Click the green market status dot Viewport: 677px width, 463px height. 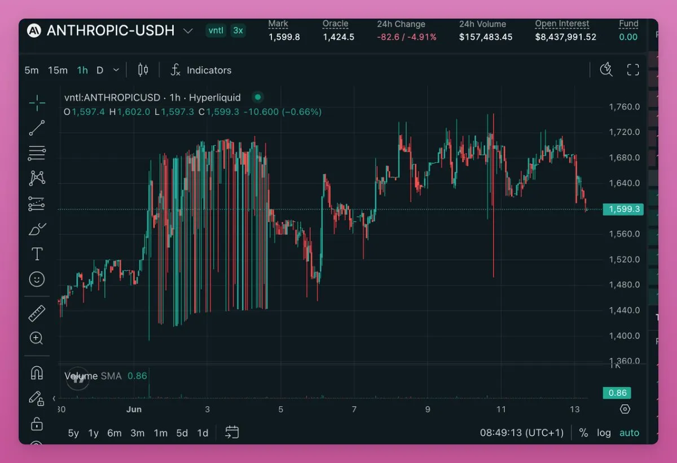pos(258,97)
